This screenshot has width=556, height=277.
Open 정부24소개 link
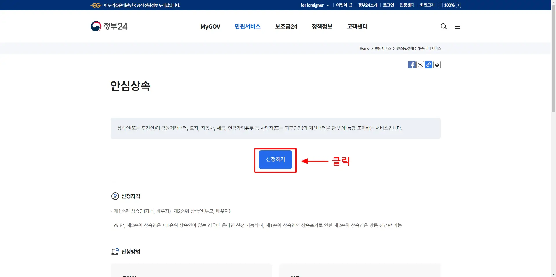tap(367, 5)
